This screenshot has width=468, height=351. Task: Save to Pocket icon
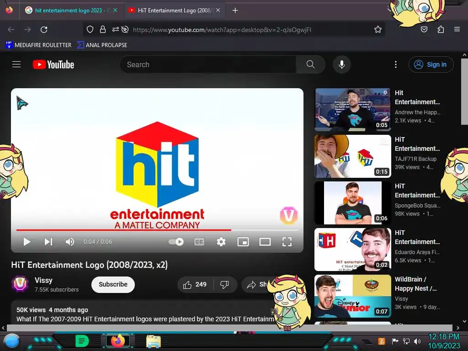pos(424,30)
